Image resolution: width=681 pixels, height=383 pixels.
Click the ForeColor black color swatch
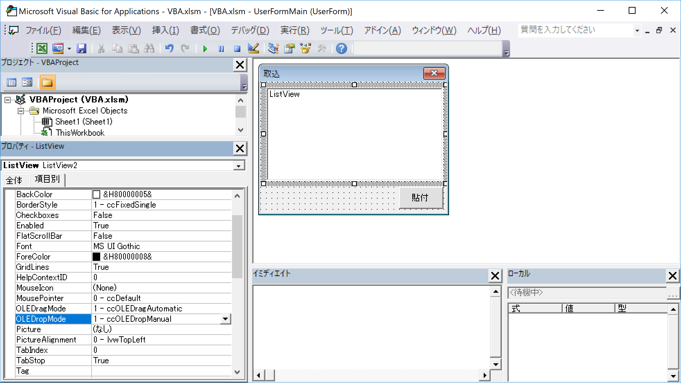tap(96, 257)
